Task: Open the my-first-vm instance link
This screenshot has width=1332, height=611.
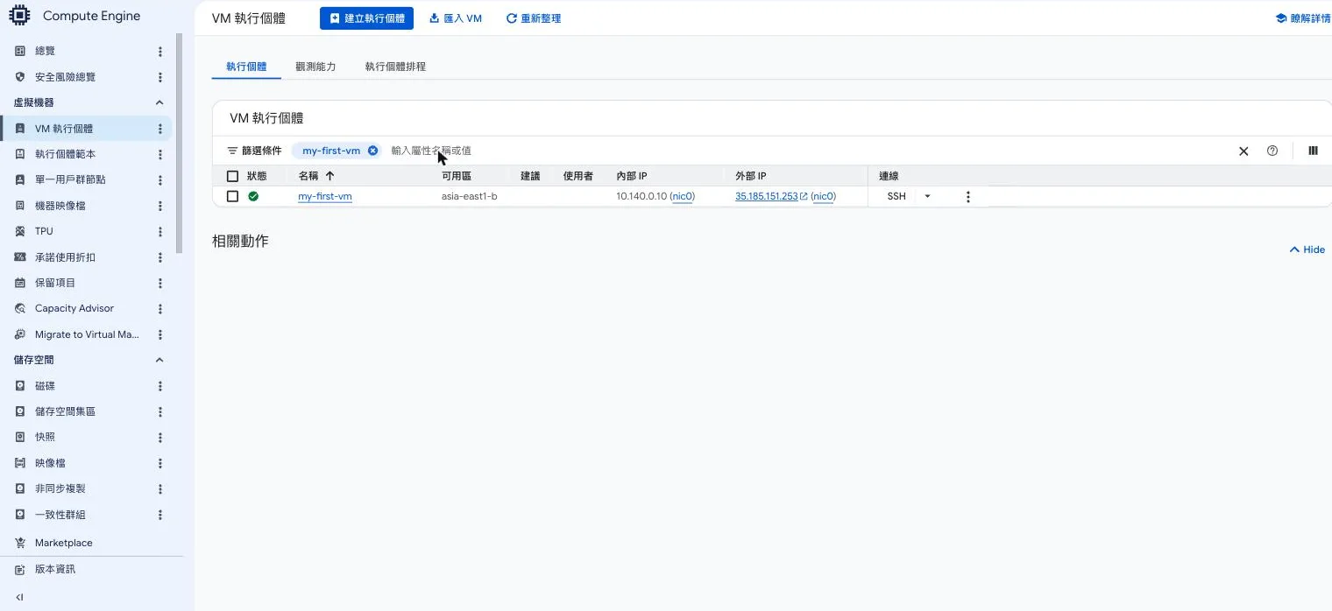Action: tap(325, 197)
